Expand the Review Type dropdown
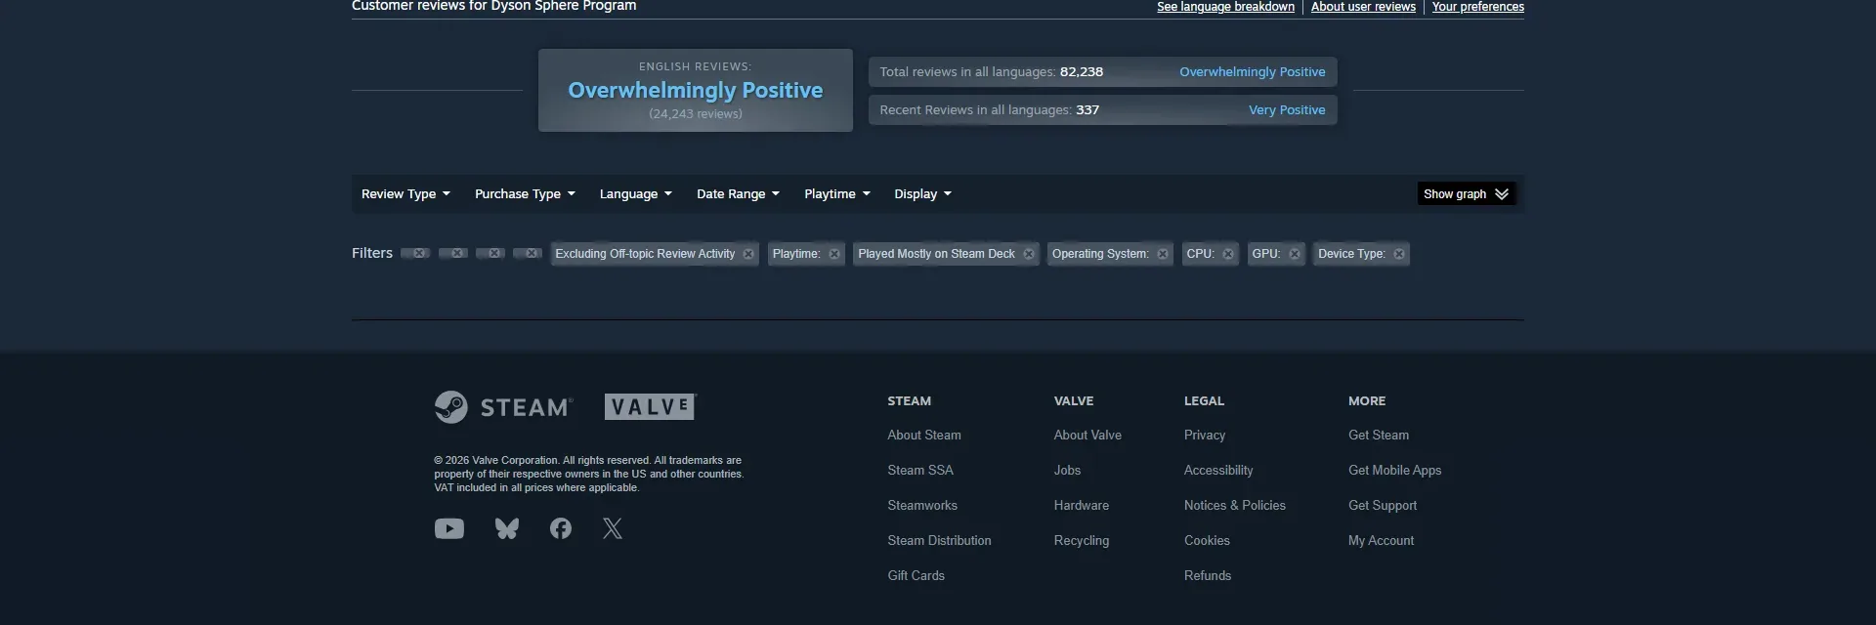The height and width of the screenshot is (625, 1876). (405, 194)
